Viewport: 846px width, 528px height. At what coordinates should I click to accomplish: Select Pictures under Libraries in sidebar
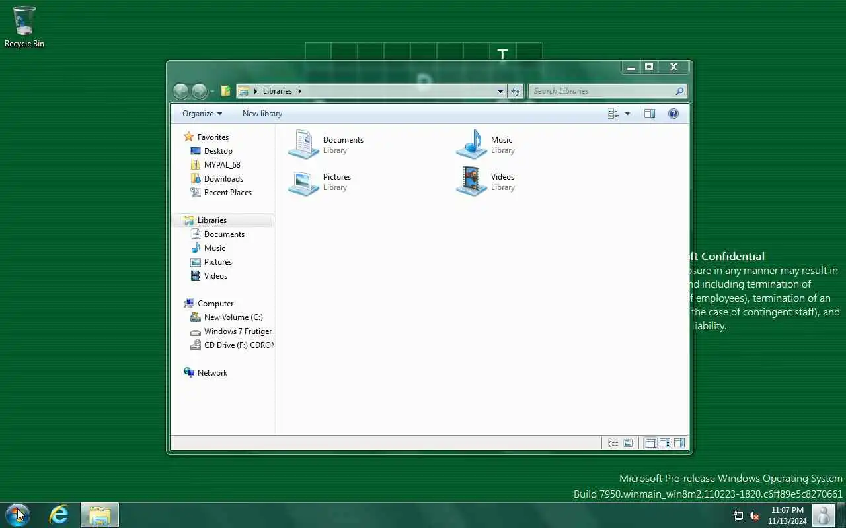211,261
